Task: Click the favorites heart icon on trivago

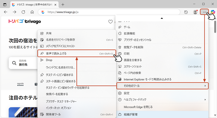Action: point(110,22)
